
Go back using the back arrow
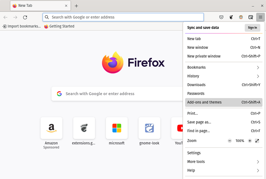6,17
